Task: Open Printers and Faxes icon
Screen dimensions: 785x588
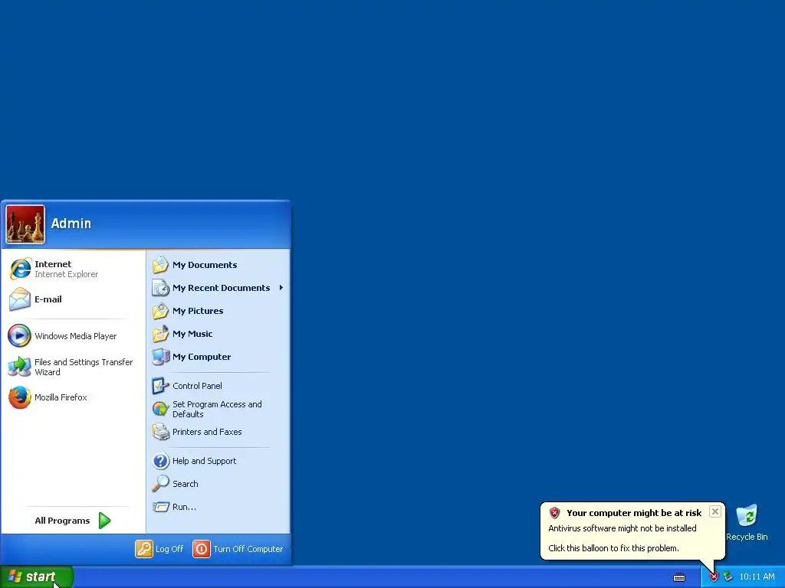Action: tap(160, 432)
